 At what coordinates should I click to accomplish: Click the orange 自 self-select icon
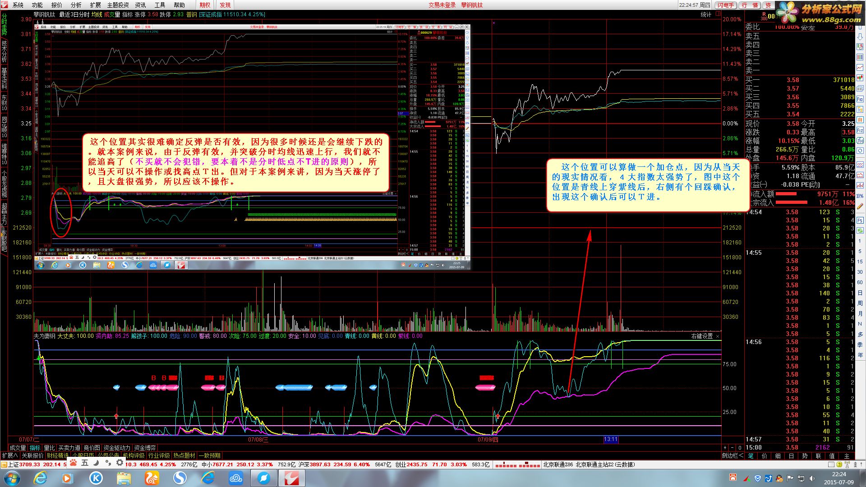tap(860, 119)
